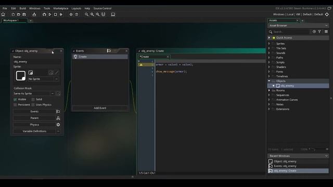Open the Marketplace menu

tap(61, 8)
